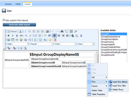Choose Insert Row After
The height and width of the screenshot is (98, 131).
[118, 86]
